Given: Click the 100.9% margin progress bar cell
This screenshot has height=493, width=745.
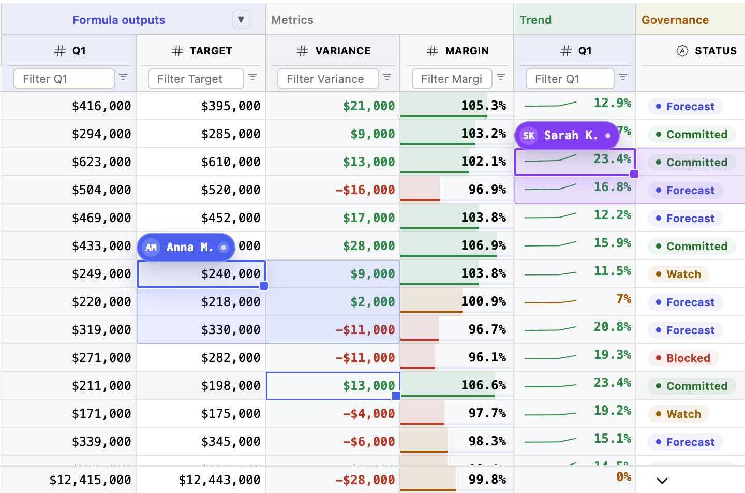Looking at the screenshot, I should [x=457, y=302].
